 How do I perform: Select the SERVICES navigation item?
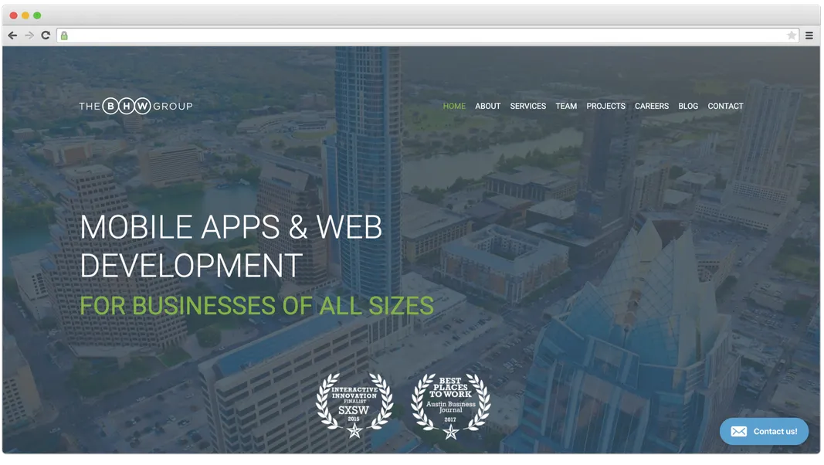pos(527,106)
